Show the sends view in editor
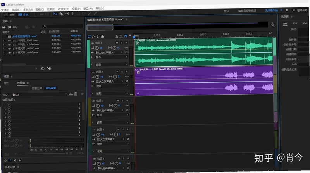This screenshot has width=310, height=173. [98, 36]
